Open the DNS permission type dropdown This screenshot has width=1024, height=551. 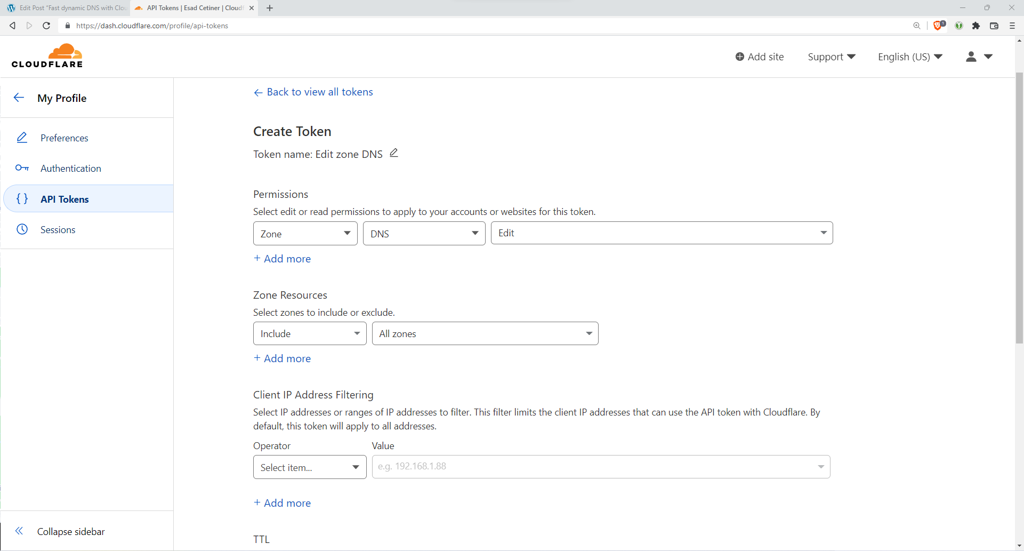coord(424,234)
